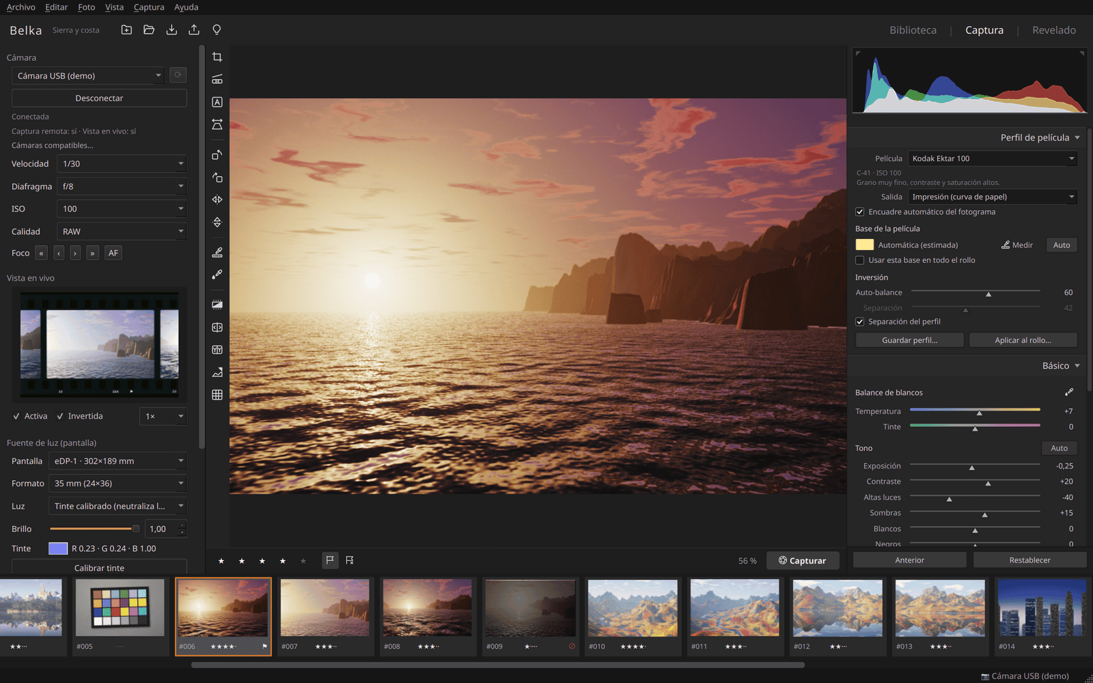This screenshot has width=1093, height=683.
Task: Click the lightbulb icon in the top toolbar
Action: coord(217,30)
